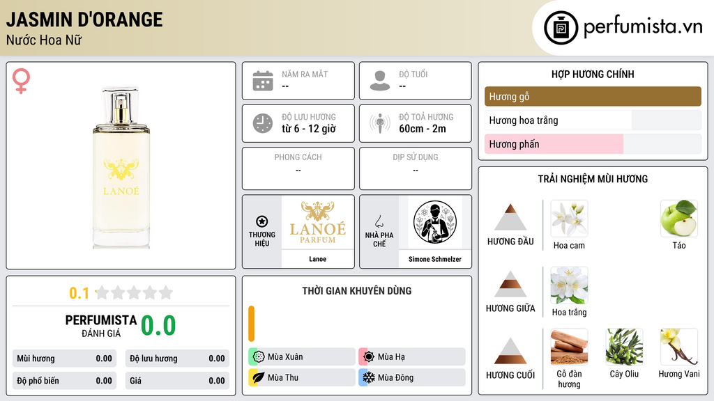This screenshot has width=714, height=401.
Task: Click the nose icon above Nhà pha chế
Action: pyautogui.click(x=379, y=221)
